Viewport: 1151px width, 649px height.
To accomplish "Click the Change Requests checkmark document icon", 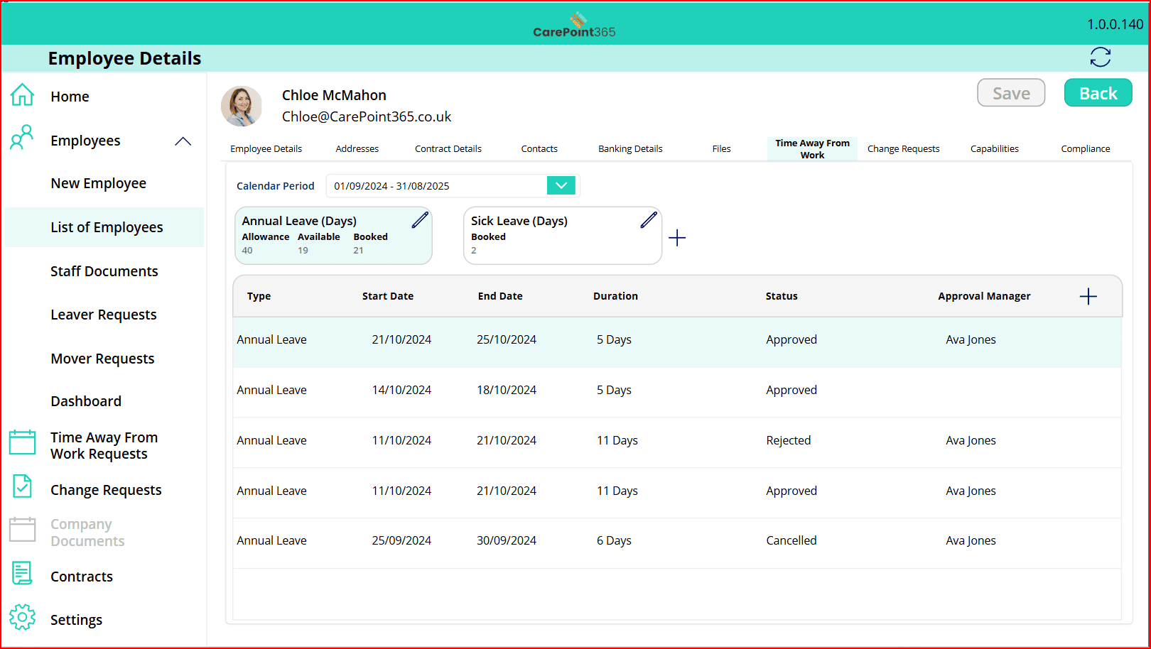I will point(22,486).
